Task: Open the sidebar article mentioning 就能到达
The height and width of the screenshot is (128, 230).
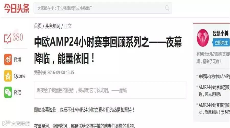Action: (x=214, y=109)
